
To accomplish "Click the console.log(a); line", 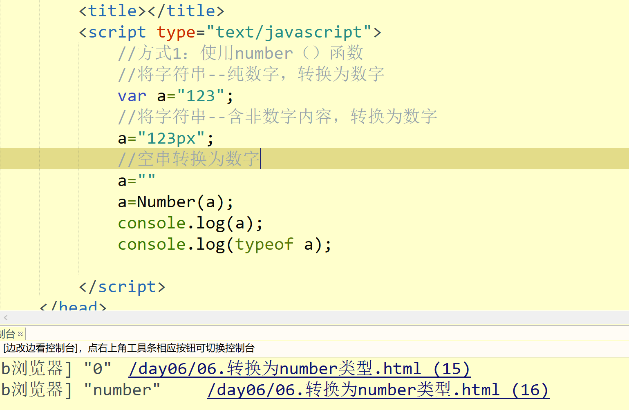I will tap(190, 223).
